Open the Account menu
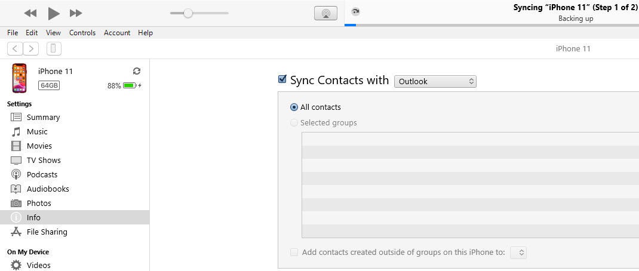This screenshot has width=639, height=271. [117, 33]
